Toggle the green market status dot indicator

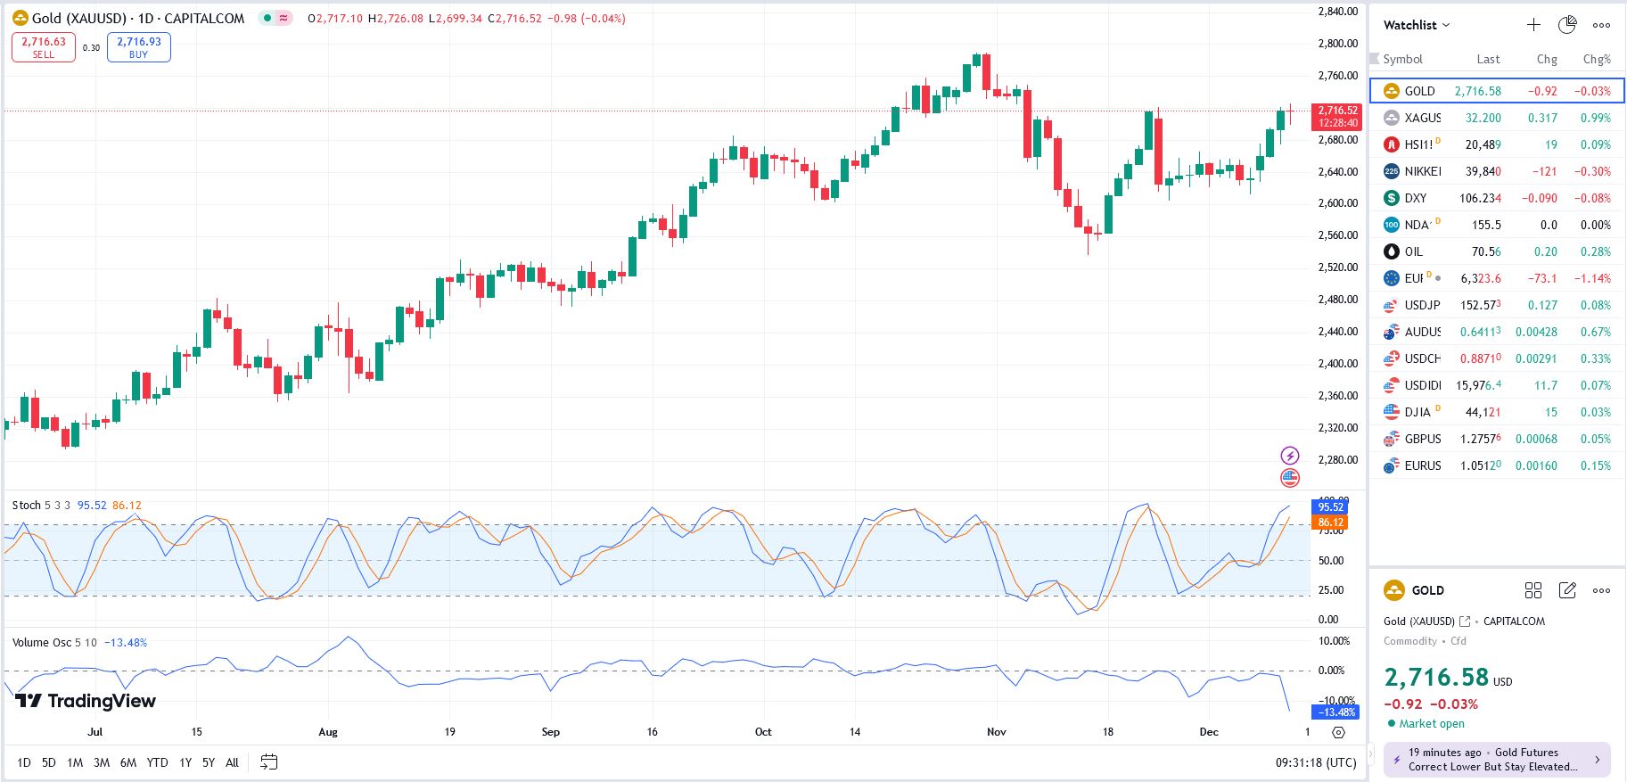point(267,18)
